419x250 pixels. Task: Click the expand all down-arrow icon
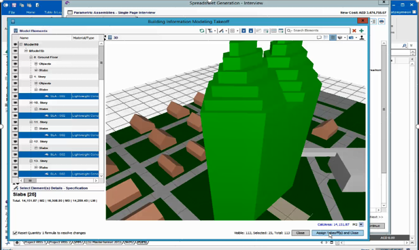pyautogui.click(x=244, y=31)
